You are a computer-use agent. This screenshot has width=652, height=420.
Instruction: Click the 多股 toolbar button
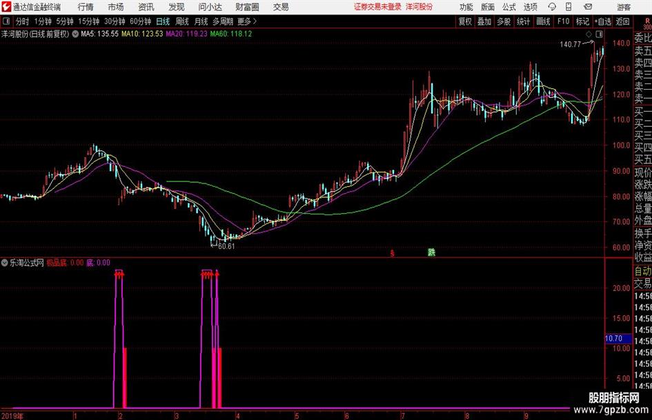coord(504,21)
